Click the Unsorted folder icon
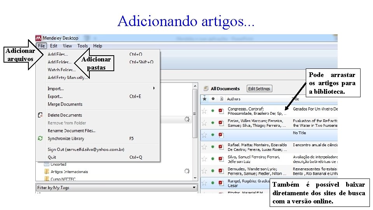This screenshot has height=210, width=373. click(x=47, y=164)
